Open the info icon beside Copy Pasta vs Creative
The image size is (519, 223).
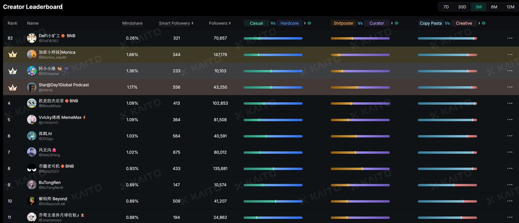(484, 23)
